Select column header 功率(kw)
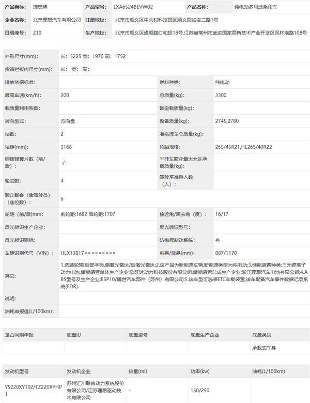Viewport: 310px width, 403px height. tap(200, 371)
